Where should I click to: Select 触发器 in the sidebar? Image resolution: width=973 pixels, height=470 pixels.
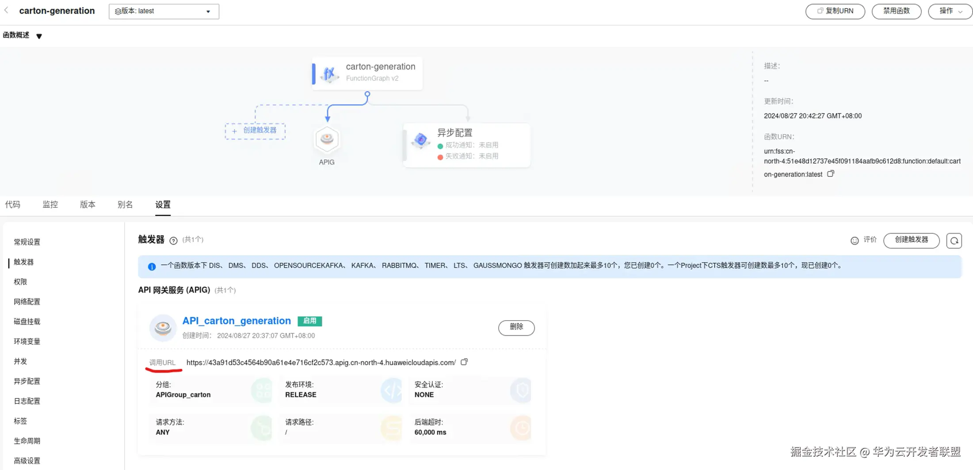pyautogui.click(x=23, y=262)
